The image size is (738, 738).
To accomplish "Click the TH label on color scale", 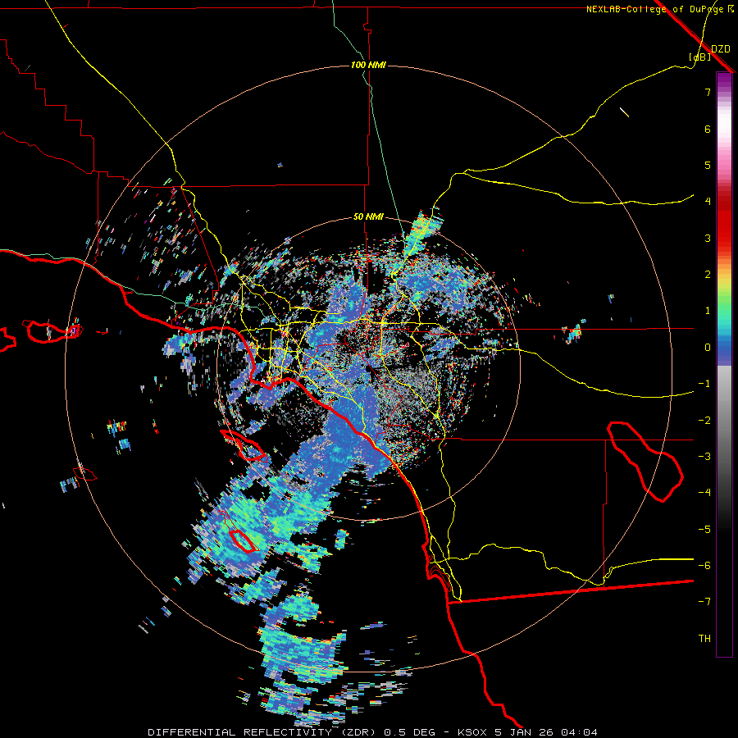I will pyautogui.click(x=704, y=639).
